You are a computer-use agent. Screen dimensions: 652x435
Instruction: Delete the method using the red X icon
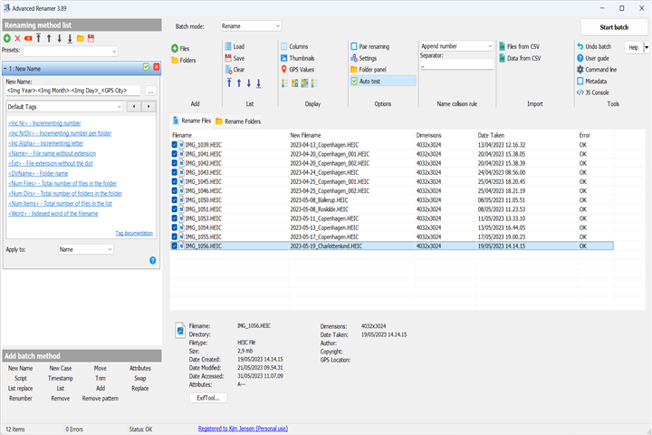click(x=17, y=38)
